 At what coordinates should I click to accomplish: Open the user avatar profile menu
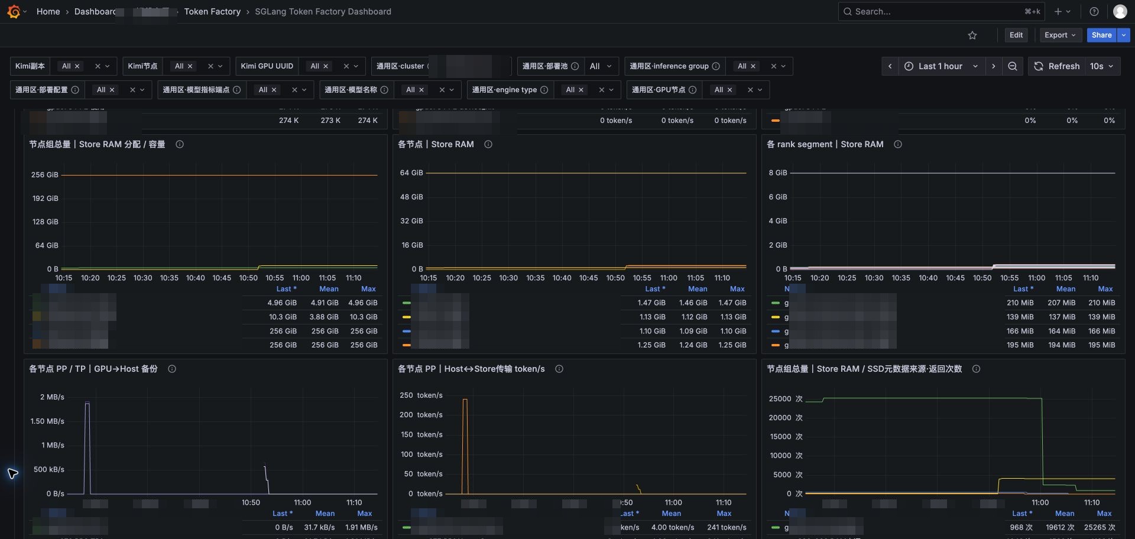point(1120,11)
